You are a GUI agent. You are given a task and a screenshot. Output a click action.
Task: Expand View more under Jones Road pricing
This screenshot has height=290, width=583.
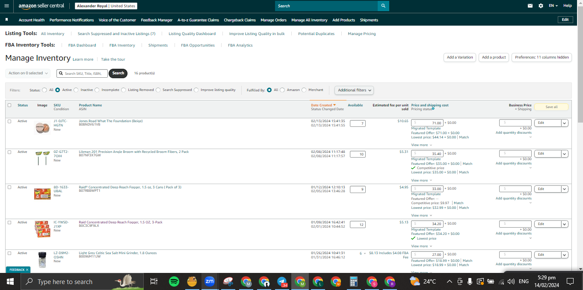(421, 145)
